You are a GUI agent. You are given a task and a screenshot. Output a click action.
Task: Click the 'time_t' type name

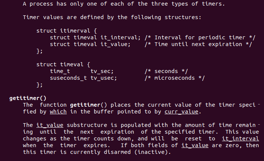60,71
